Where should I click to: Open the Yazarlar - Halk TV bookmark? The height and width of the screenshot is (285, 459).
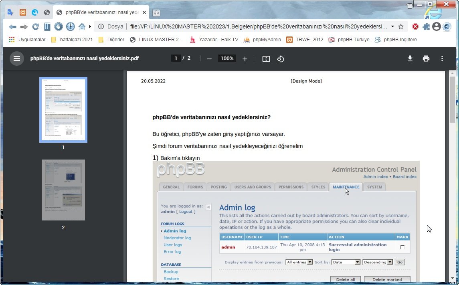coord(214,40)
